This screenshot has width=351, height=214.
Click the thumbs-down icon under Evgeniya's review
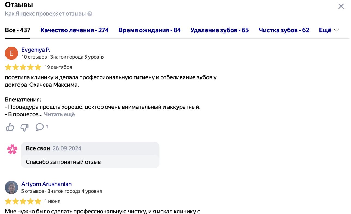point(24,127)
